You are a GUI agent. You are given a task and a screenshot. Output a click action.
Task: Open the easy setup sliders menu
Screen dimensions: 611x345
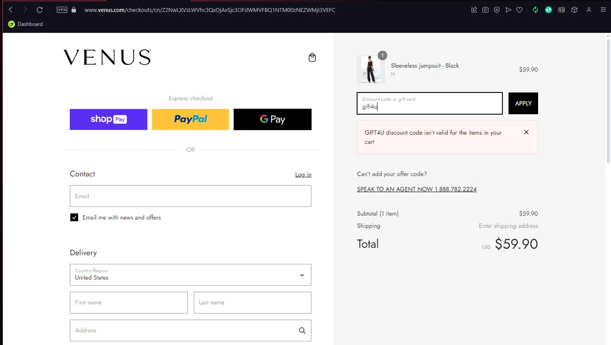(x=603, y=10)
